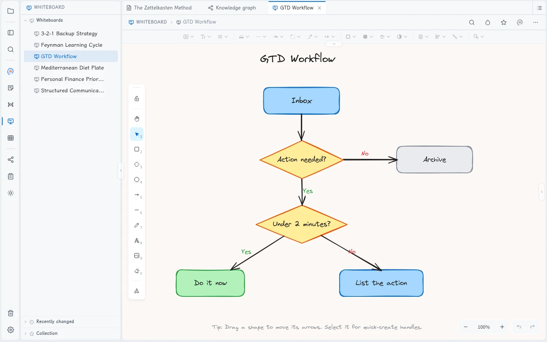Open the opacity control dropdown
Image resolution: width=547 pixels, height=342 pixels.
tap(402, 37)
